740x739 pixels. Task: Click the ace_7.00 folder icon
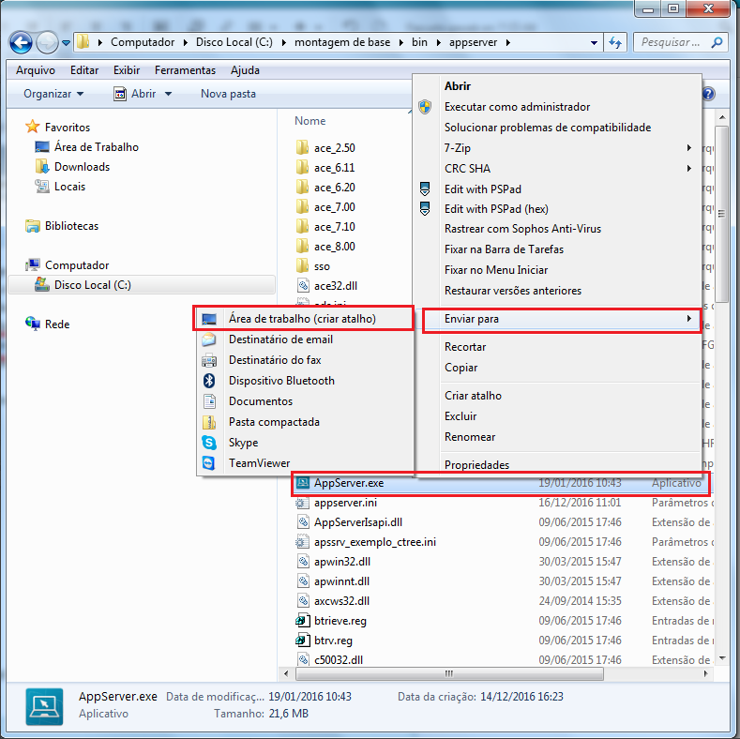coord(303,206)
